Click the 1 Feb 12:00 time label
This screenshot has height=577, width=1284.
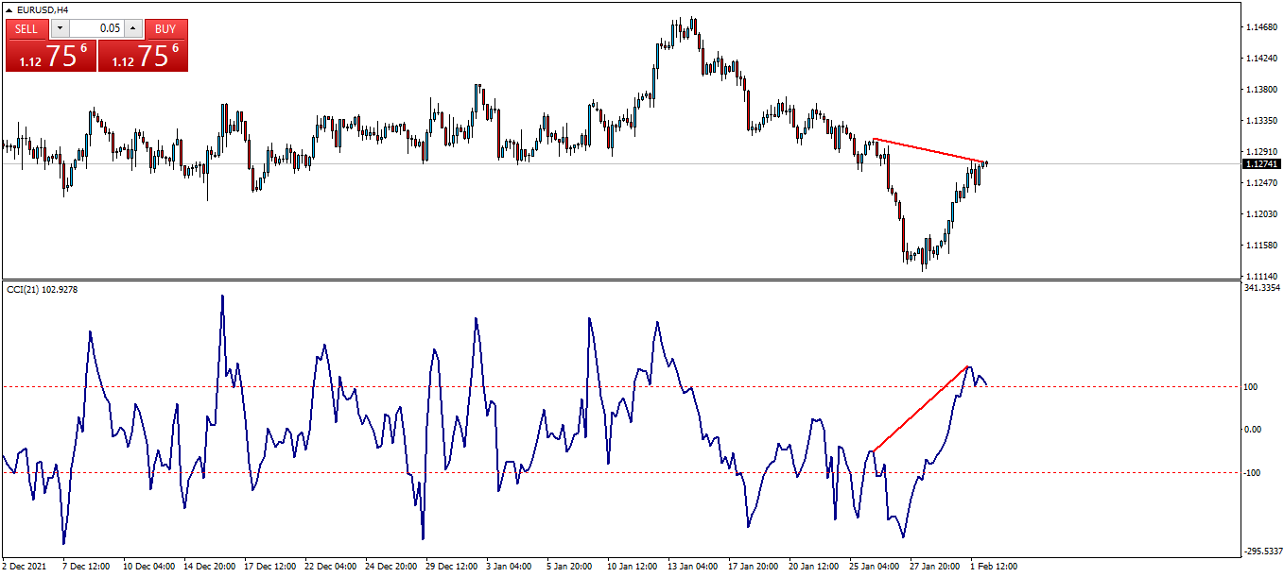pyautogui.click(x=994, y=567)
